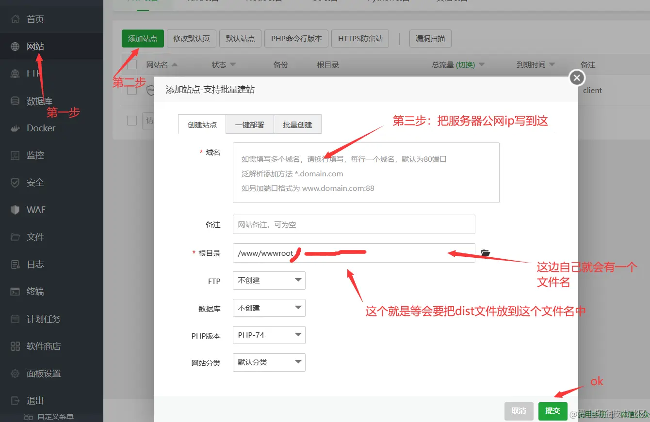Open the 日志 log icon

(16, 265)
